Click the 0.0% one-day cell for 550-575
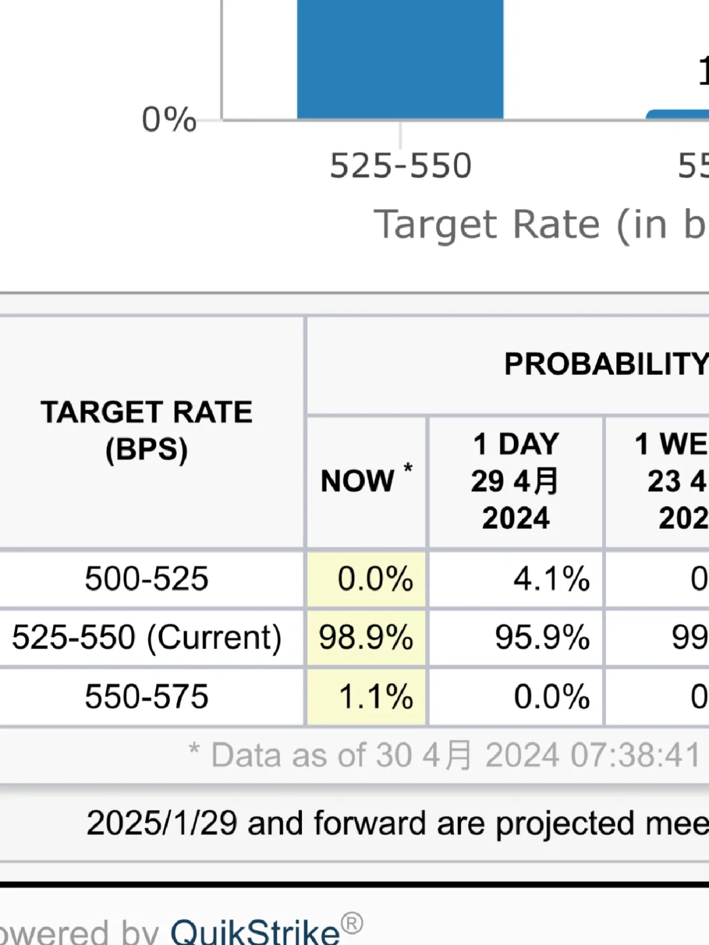Viewport: 709px width, 945px height. [x=551, y=697]
